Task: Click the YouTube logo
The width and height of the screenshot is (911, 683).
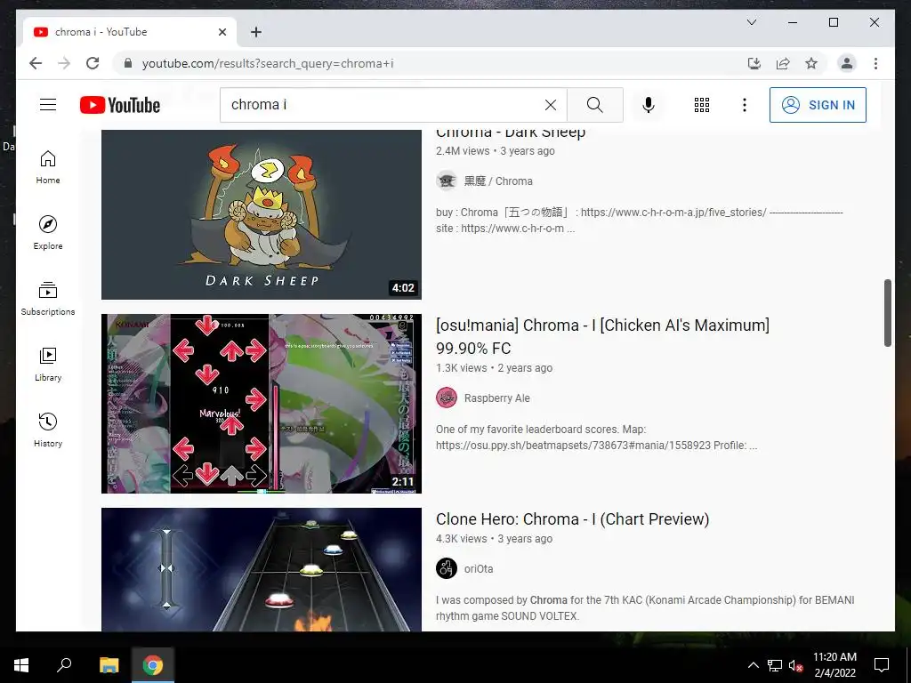Action: coord(120,105)
